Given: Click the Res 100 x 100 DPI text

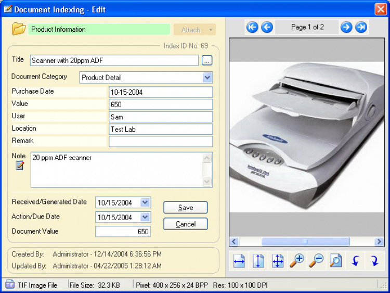Looking at the screenshot, I should (x=240, y=285).
